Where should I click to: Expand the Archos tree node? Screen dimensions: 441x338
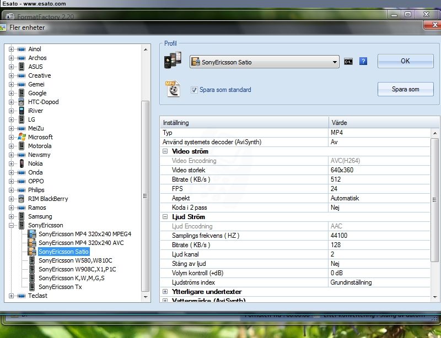11,58
